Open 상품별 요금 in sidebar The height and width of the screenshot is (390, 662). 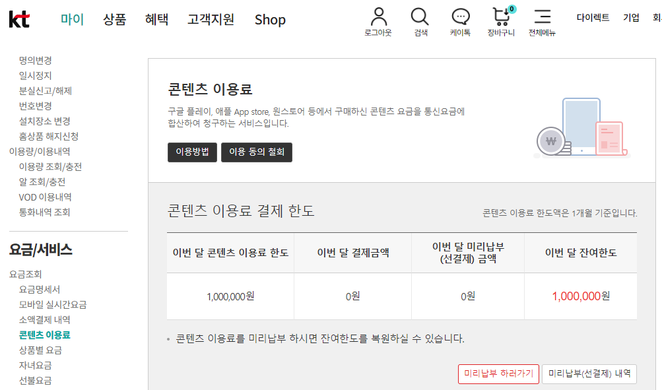click(40, 350)
